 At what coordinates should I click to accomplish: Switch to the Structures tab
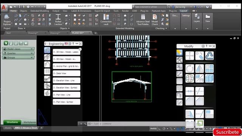(x=12, y=122)
